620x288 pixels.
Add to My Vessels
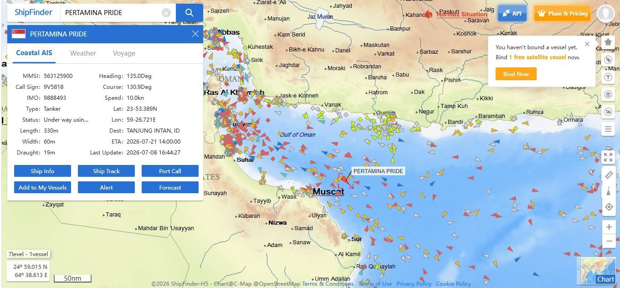click(x=42, y=187)
